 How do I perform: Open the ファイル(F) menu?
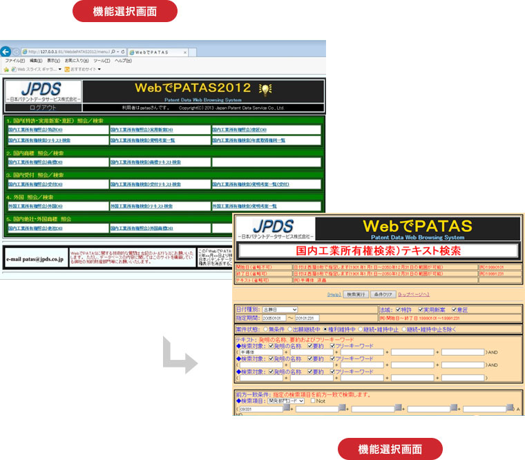(15, 61)
